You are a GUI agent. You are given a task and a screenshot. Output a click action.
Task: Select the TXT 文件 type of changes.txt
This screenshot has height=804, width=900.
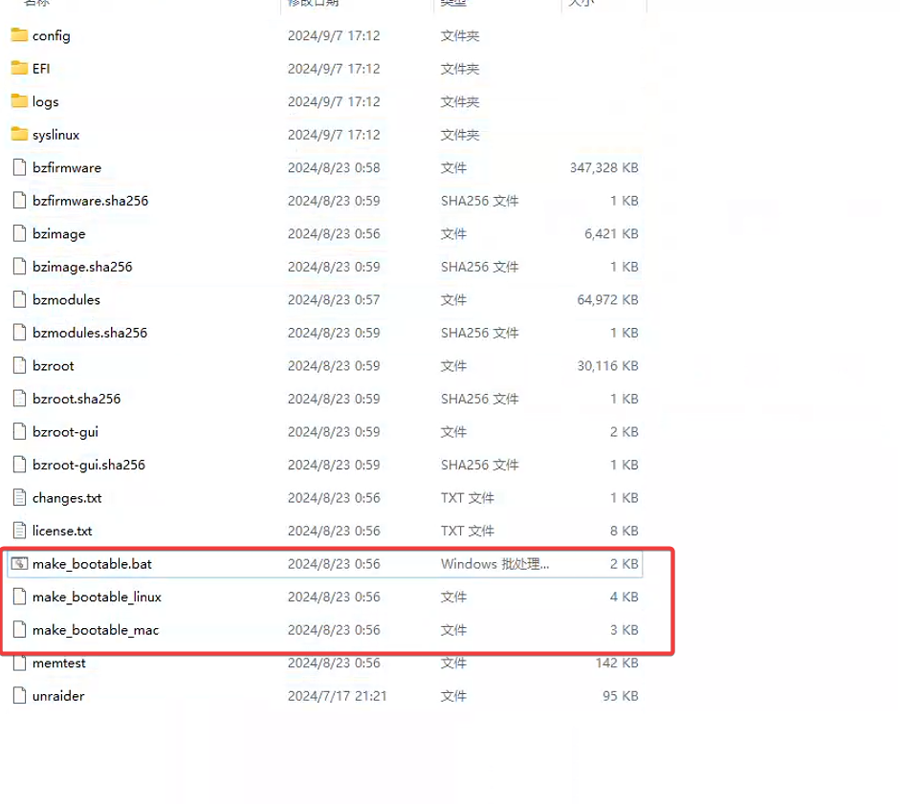468,497
